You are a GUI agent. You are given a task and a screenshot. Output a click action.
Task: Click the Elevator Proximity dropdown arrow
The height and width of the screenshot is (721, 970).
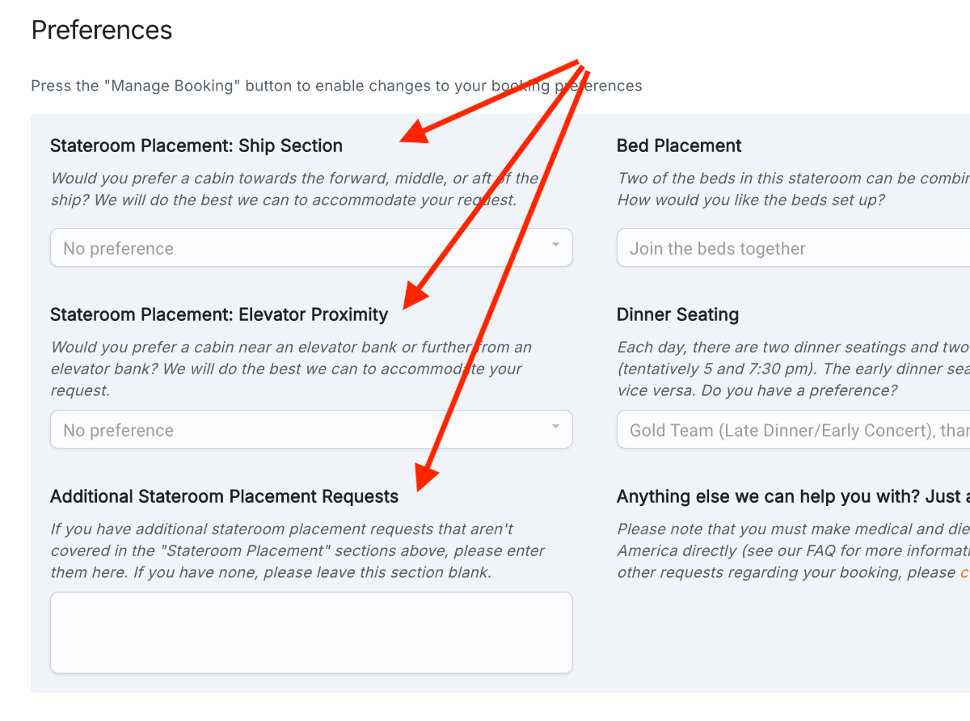coord(555,427)
